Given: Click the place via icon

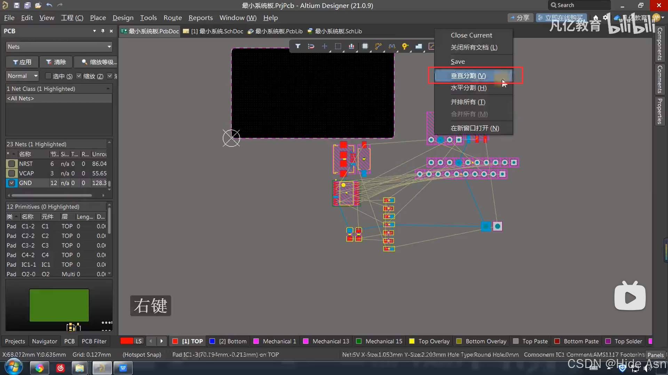Looking at the screenshot, I should 405,46.
